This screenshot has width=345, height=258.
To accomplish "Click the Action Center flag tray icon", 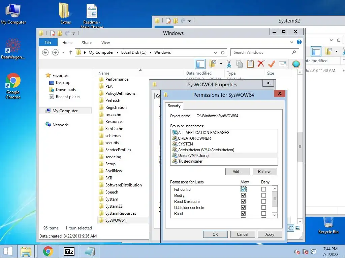I will pos(305,252).
